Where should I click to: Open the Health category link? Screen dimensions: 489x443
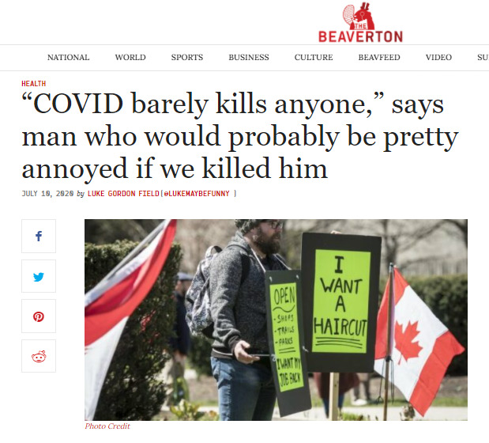[x=34, y=84]
